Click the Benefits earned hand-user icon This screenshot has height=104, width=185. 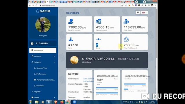[71, 21]
